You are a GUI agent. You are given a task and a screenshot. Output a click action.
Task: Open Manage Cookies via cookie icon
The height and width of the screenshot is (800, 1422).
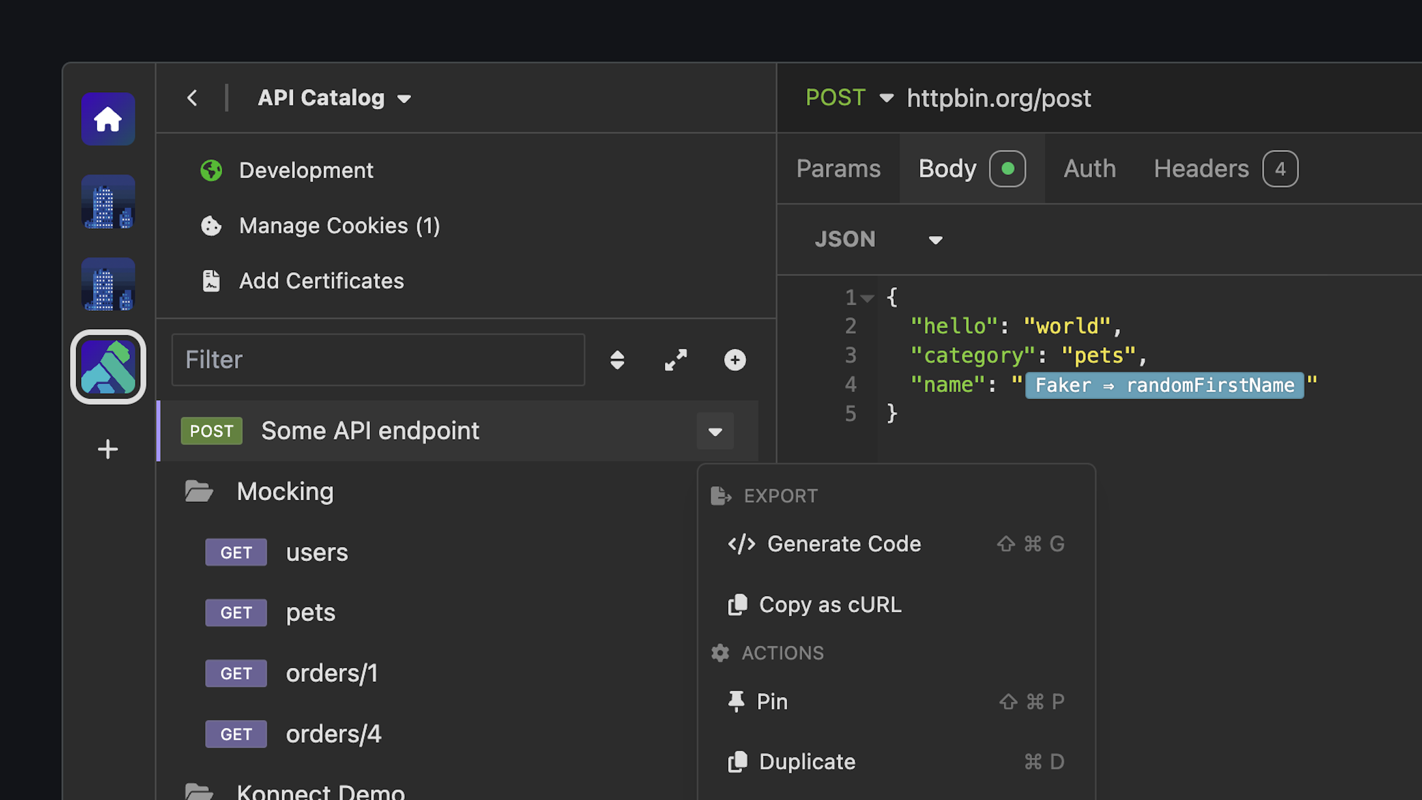[211, 226]
